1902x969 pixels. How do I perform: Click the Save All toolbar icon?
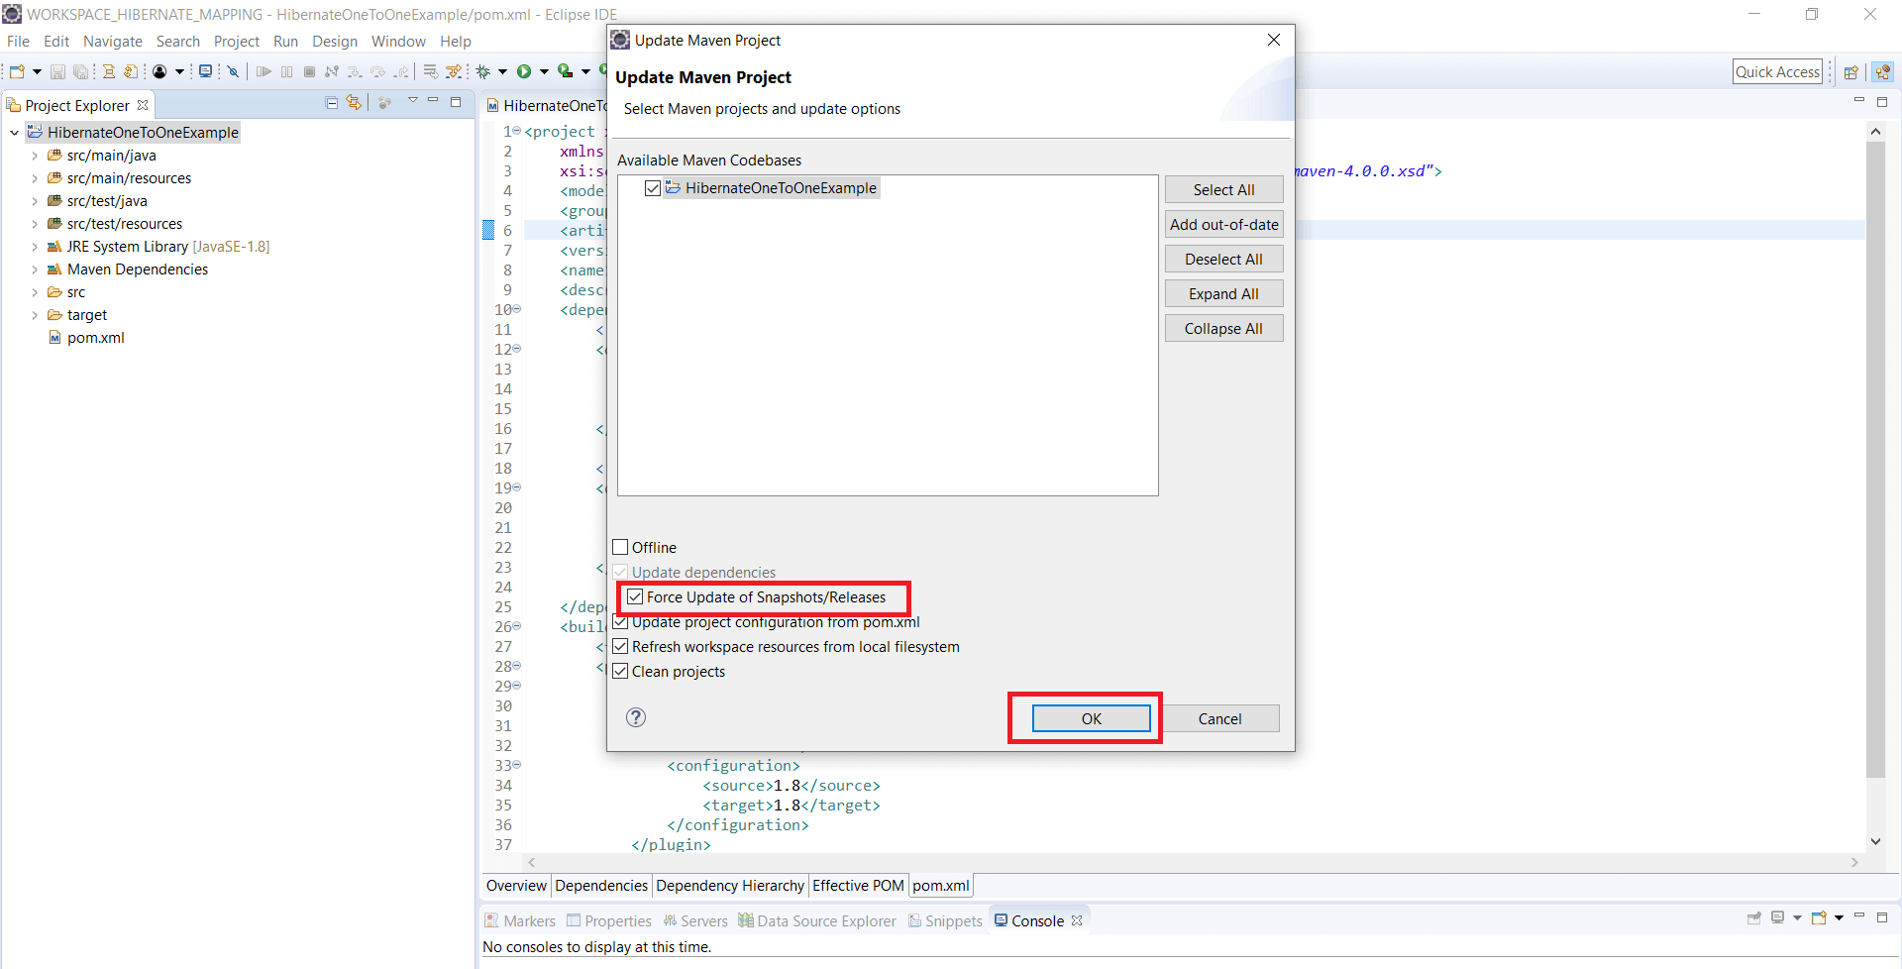(81, 71)
